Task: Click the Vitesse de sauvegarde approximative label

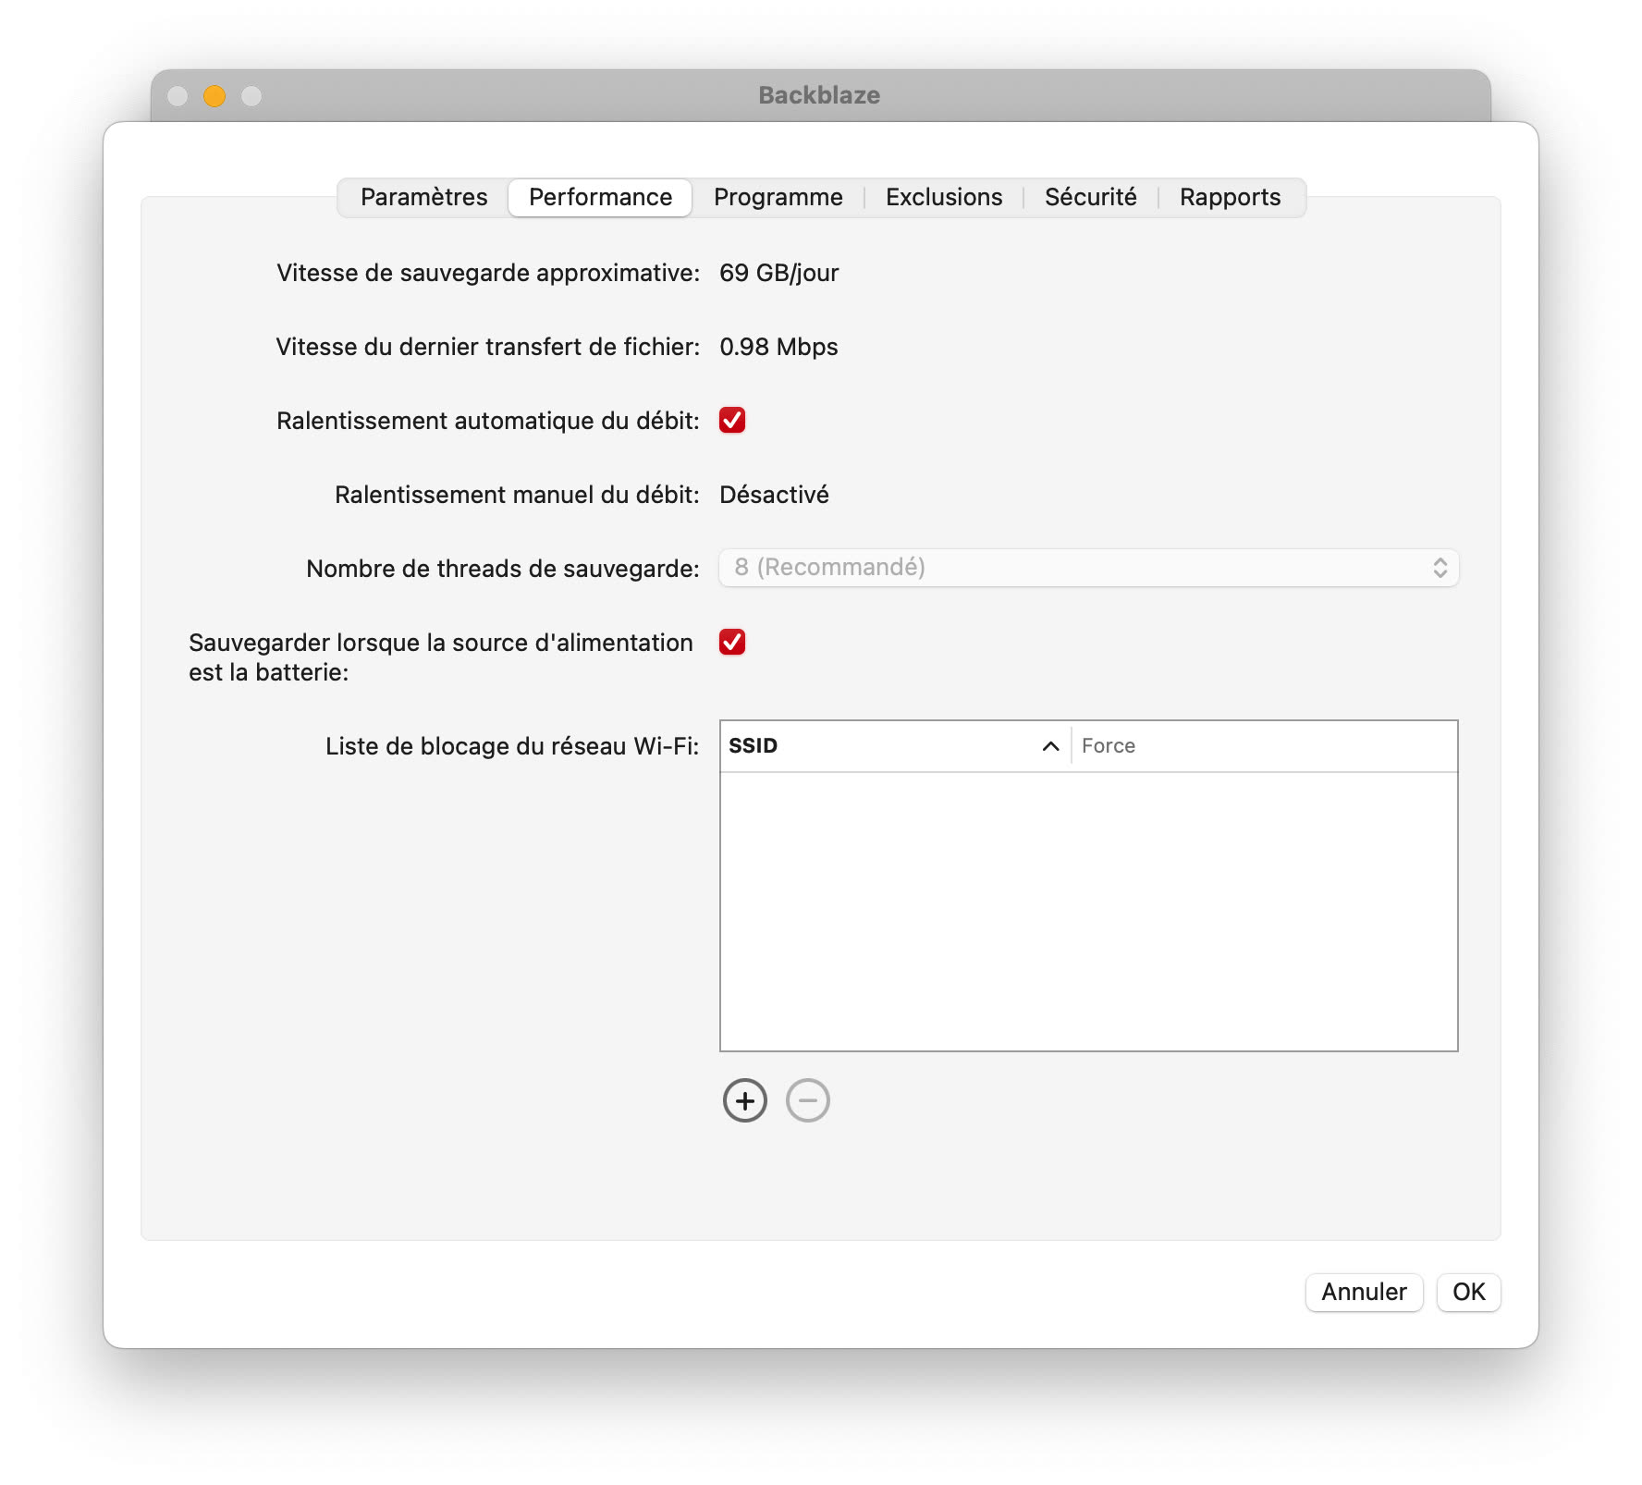Action: [x=488, y=273]
